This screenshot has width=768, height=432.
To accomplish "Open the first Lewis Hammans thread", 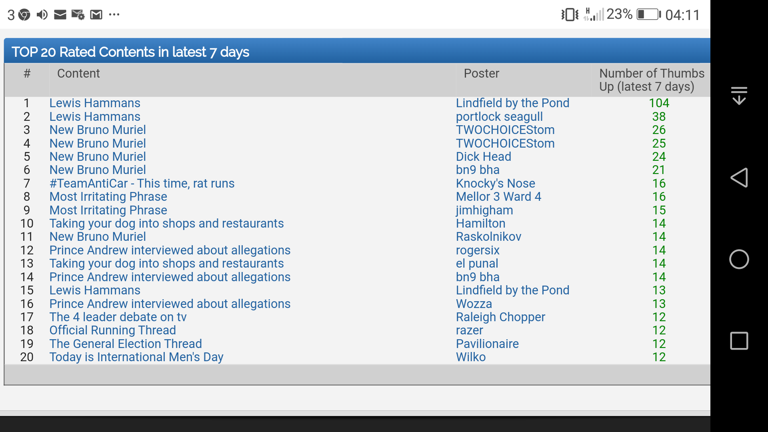I will pyautogui.click(x=95, y=103).
